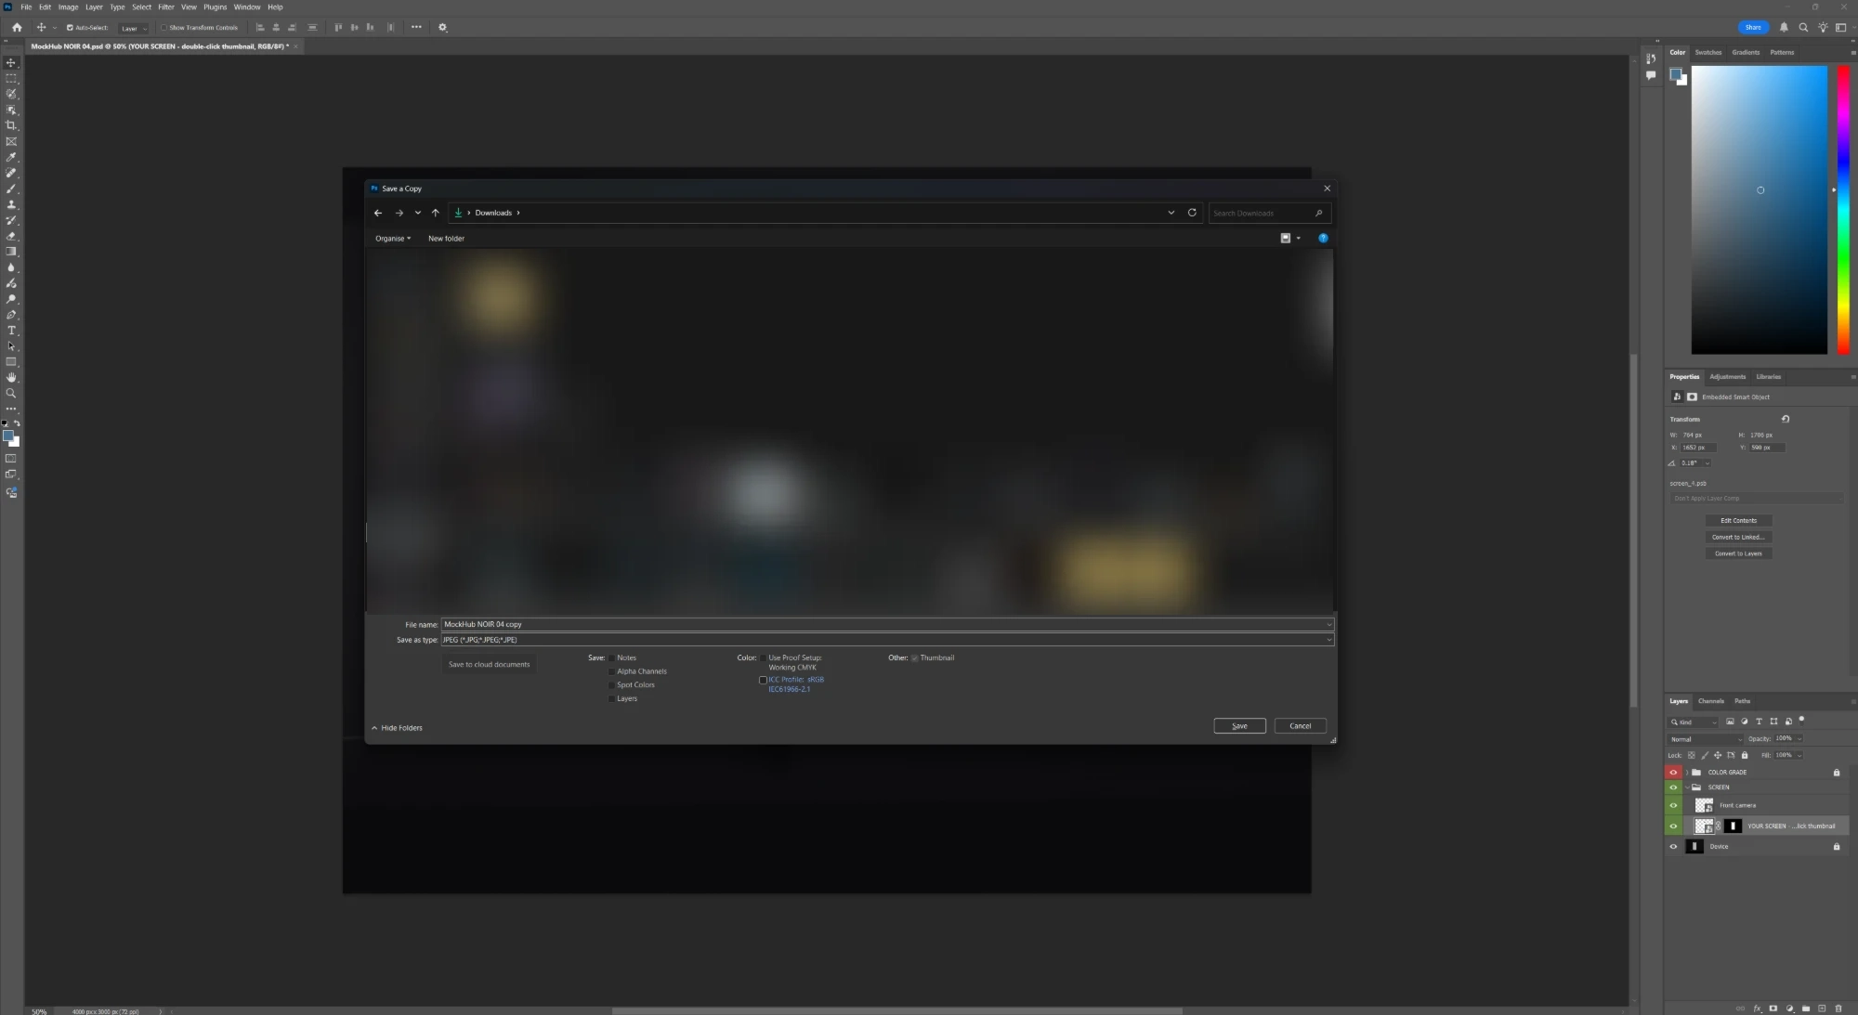Screen dimensions: 1858x1015
Task: Go up one folder level in Save dialog
Action: tap(435, 213)
